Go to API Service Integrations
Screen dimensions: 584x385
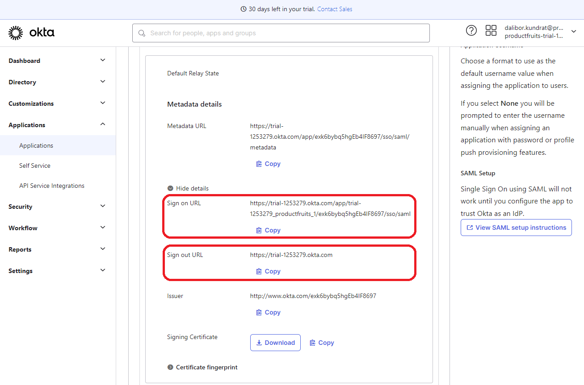tap(51, 185)
